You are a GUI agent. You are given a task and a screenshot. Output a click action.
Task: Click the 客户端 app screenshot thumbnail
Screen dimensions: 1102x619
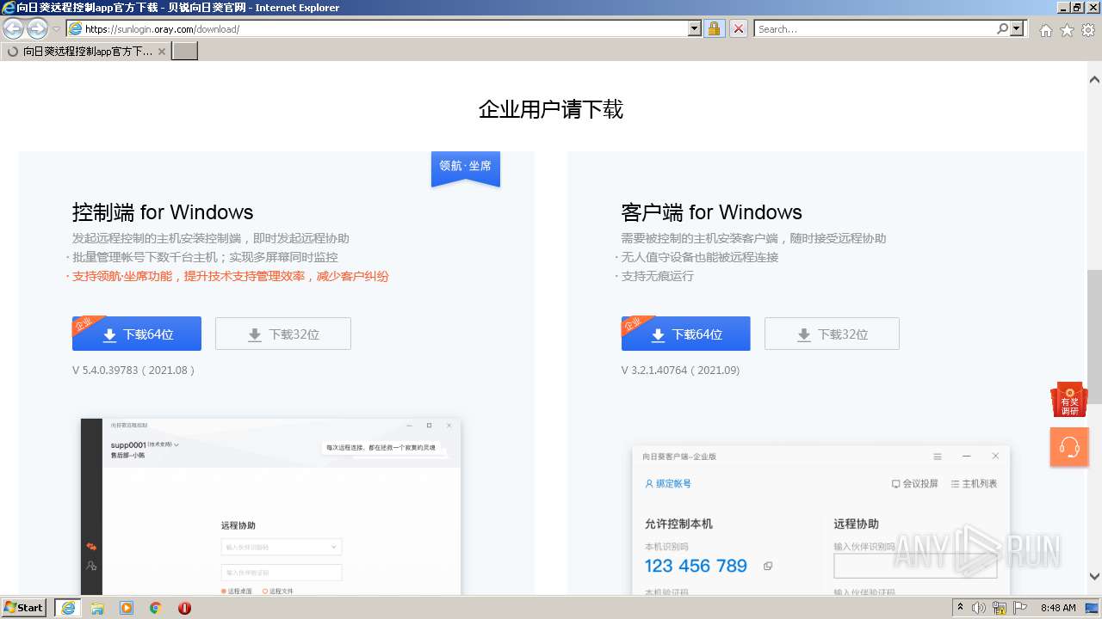[x=820, y=520]
